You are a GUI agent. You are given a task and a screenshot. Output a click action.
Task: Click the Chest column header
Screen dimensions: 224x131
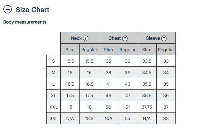click(x=118, y=38)
